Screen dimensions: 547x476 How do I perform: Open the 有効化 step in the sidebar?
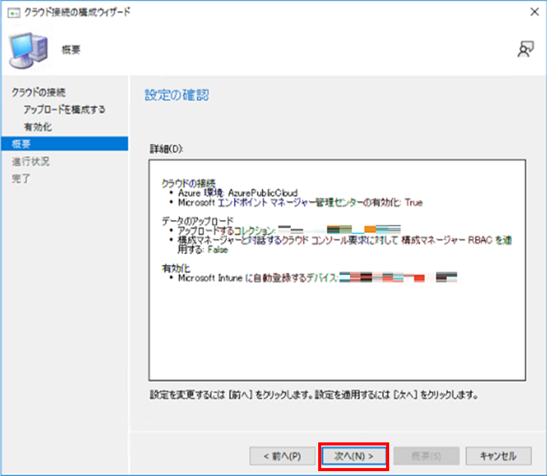(37, 127)
